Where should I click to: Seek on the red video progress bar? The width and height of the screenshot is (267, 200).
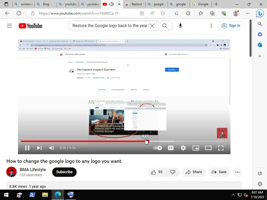pos(124,141)
